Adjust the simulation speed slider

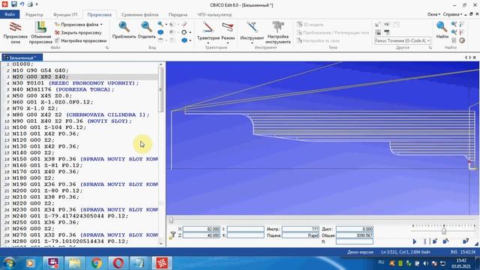(x=443, y=230)
